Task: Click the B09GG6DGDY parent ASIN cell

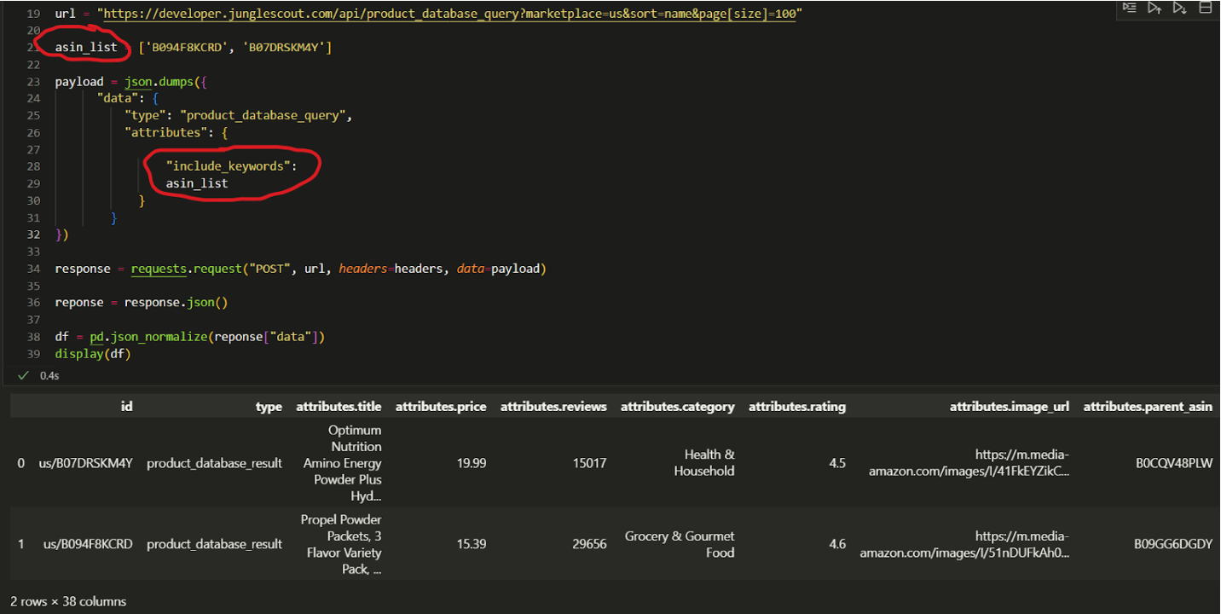Action: point(1173,544)
